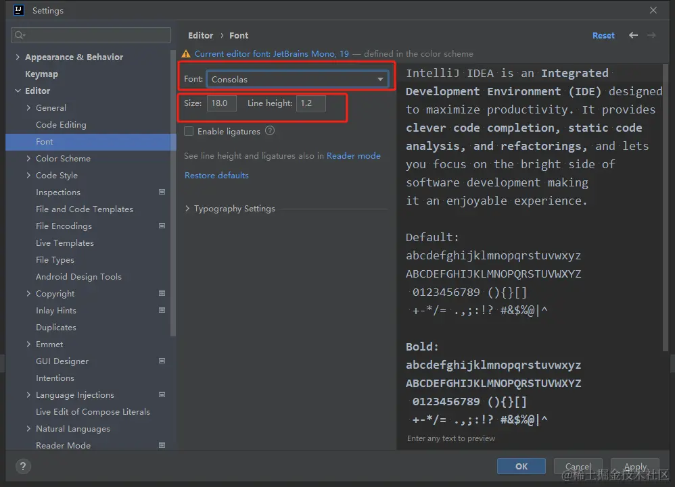Click the Reset link

coord(603,36)
